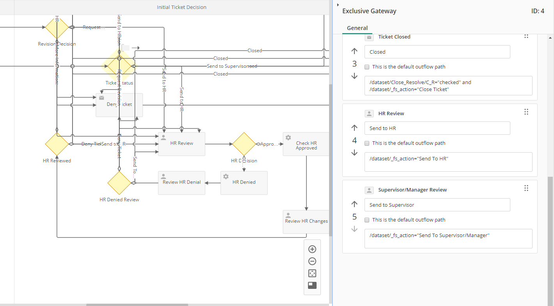
Task: Select the HR Decision gateway diamond
Action: tap(244, 144)
